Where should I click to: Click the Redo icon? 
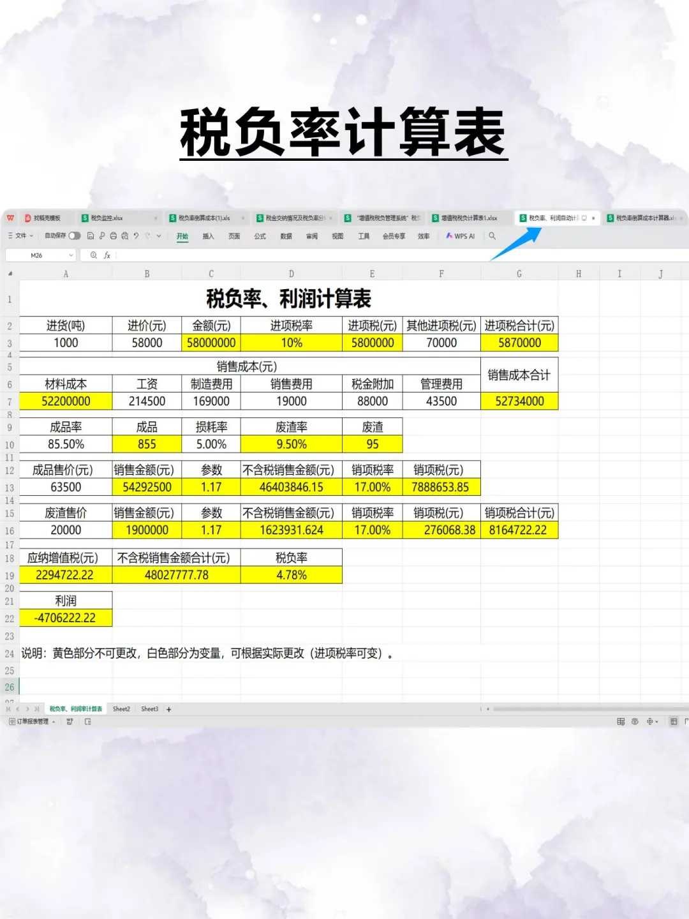[147, 236]
